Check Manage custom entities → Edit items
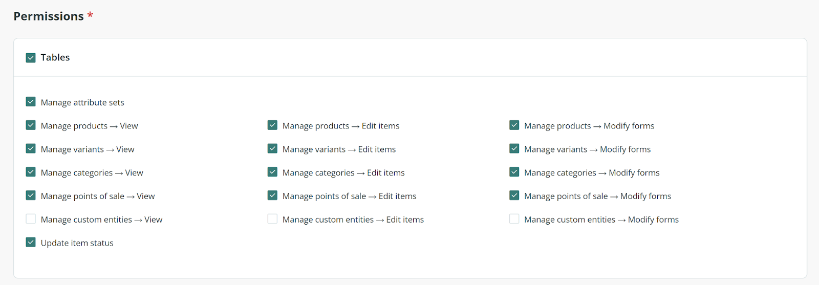The image size is (819, 285). click(x=272, y=219)
